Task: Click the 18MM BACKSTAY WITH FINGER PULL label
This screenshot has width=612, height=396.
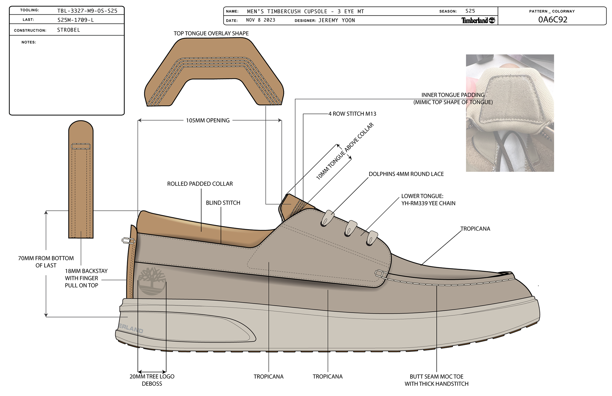Action: coord(86,278)
